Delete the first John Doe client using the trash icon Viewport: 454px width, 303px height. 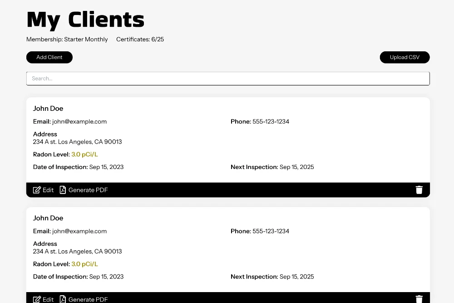pyautogui.click(x=419, y=190)
